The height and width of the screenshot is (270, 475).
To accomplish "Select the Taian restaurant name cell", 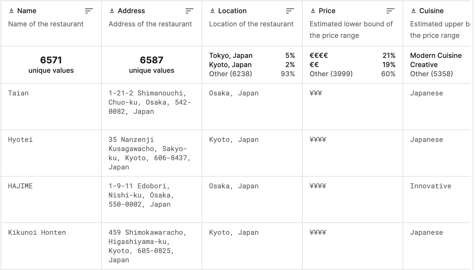I will (x=51, y=107).
